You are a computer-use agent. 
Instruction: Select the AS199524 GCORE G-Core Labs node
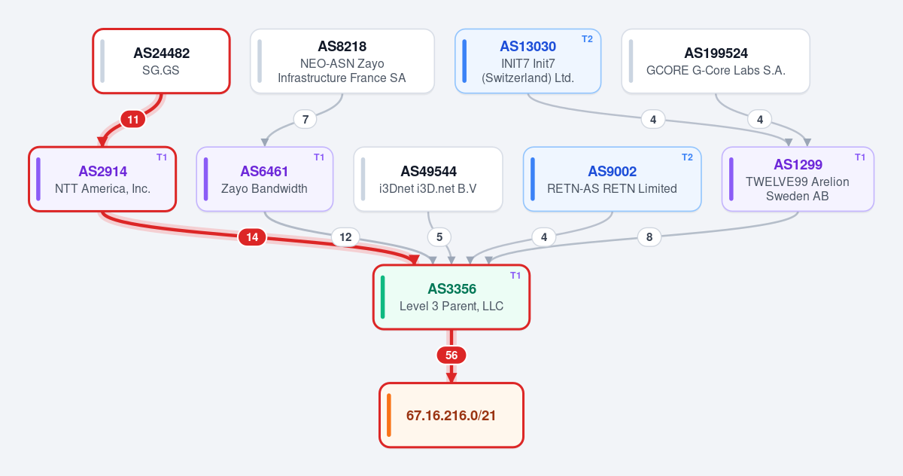click(716, 61)
